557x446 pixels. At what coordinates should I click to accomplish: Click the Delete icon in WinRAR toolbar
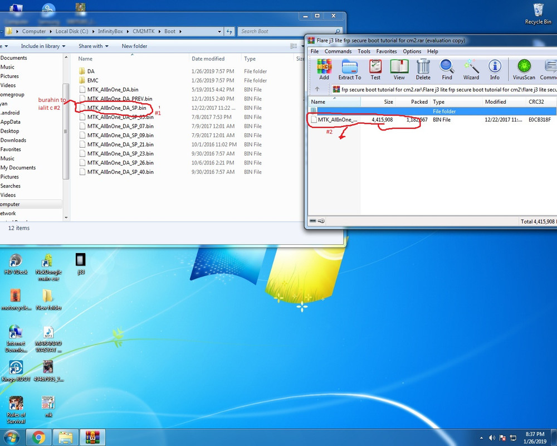click(x=423, y=69)
